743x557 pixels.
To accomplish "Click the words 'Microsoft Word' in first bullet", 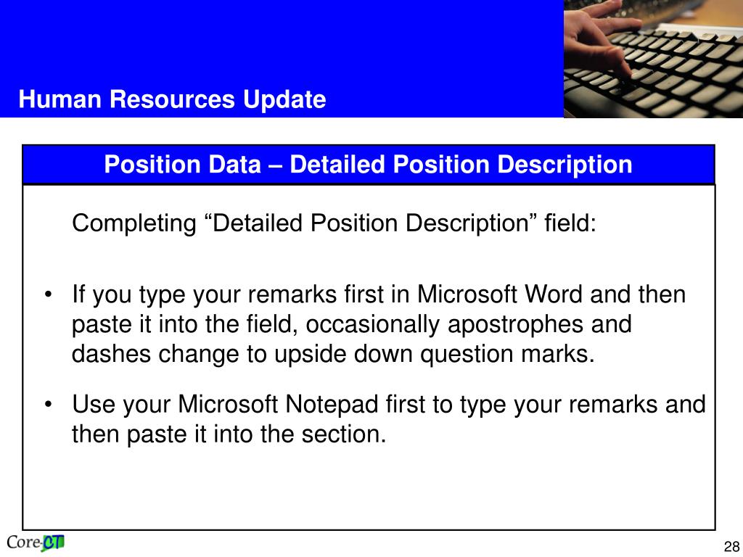I will tap(499, 294).
